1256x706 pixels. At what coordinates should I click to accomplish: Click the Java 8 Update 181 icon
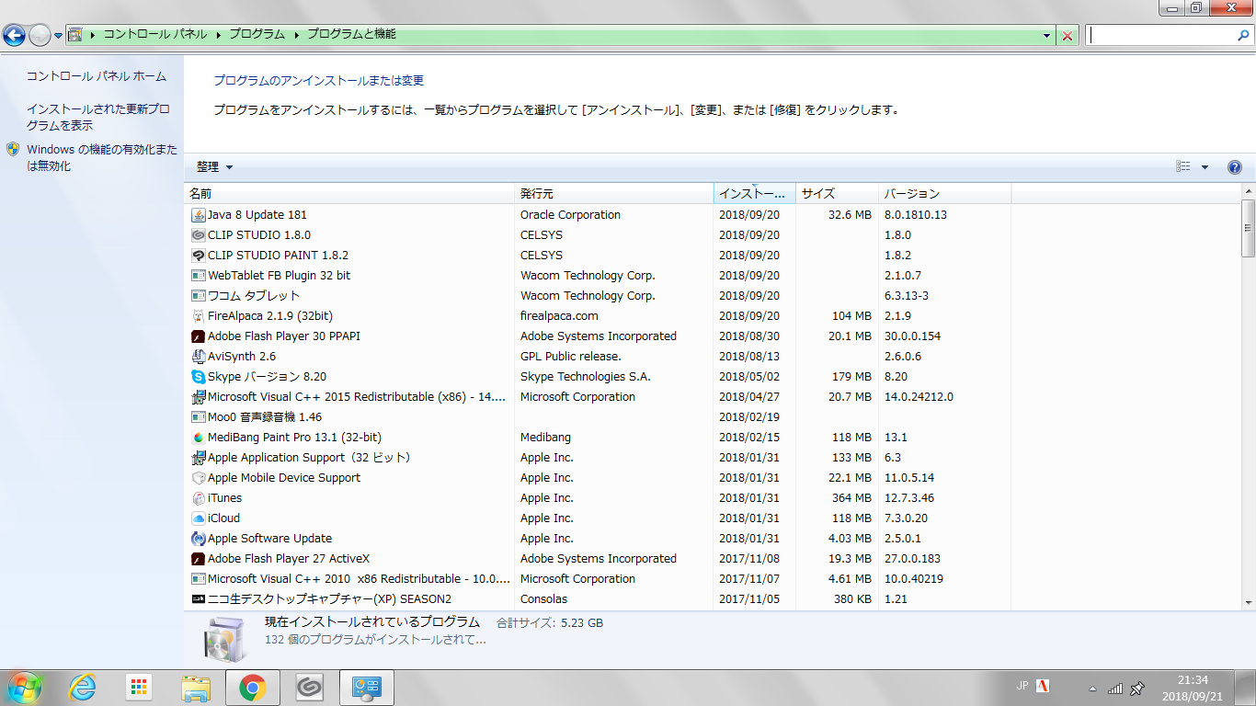198,215
